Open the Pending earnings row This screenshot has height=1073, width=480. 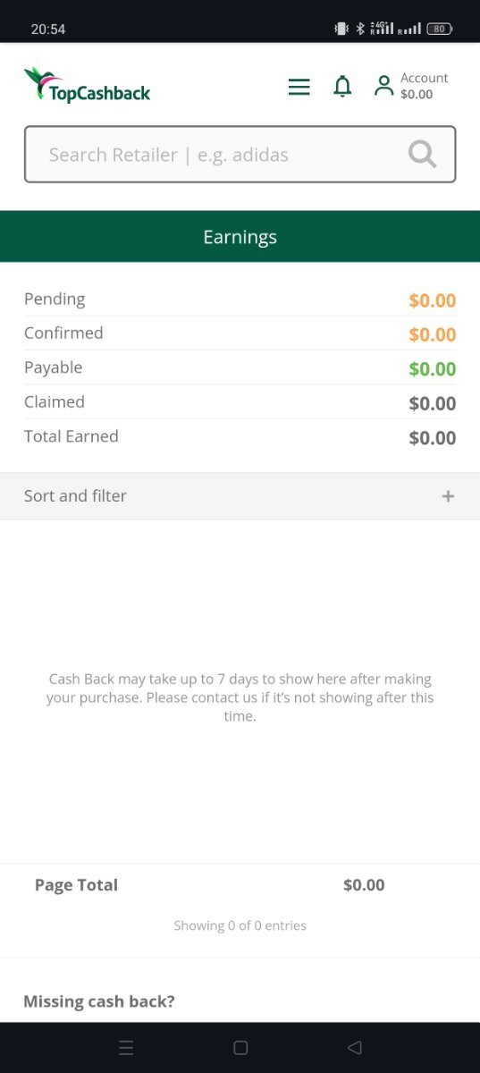point(240,300)
